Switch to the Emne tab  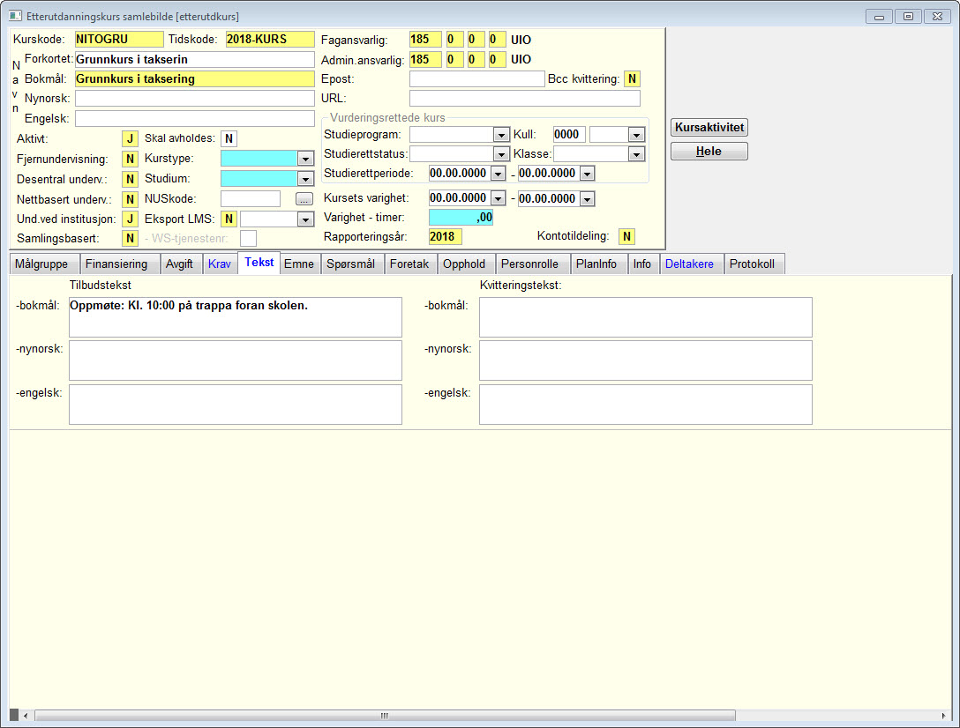[x=299, y=264]
